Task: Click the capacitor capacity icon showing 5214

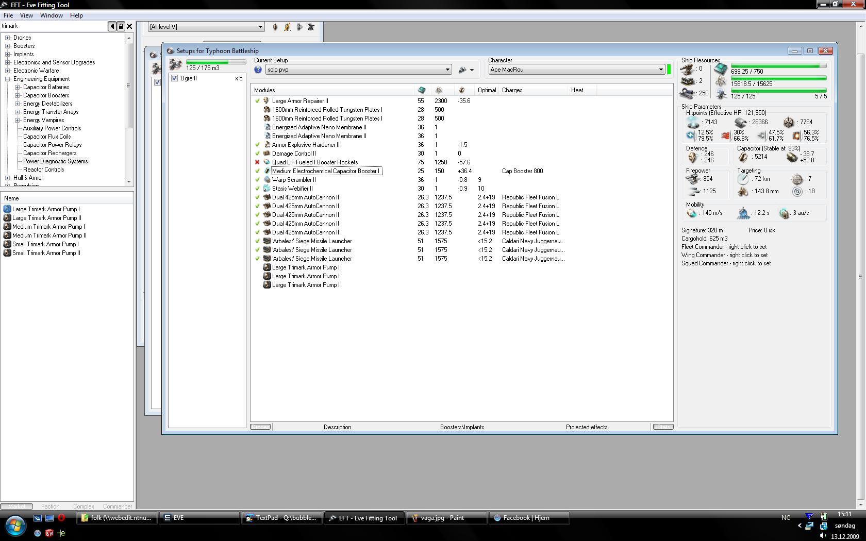Action: (x=743, y=157)
